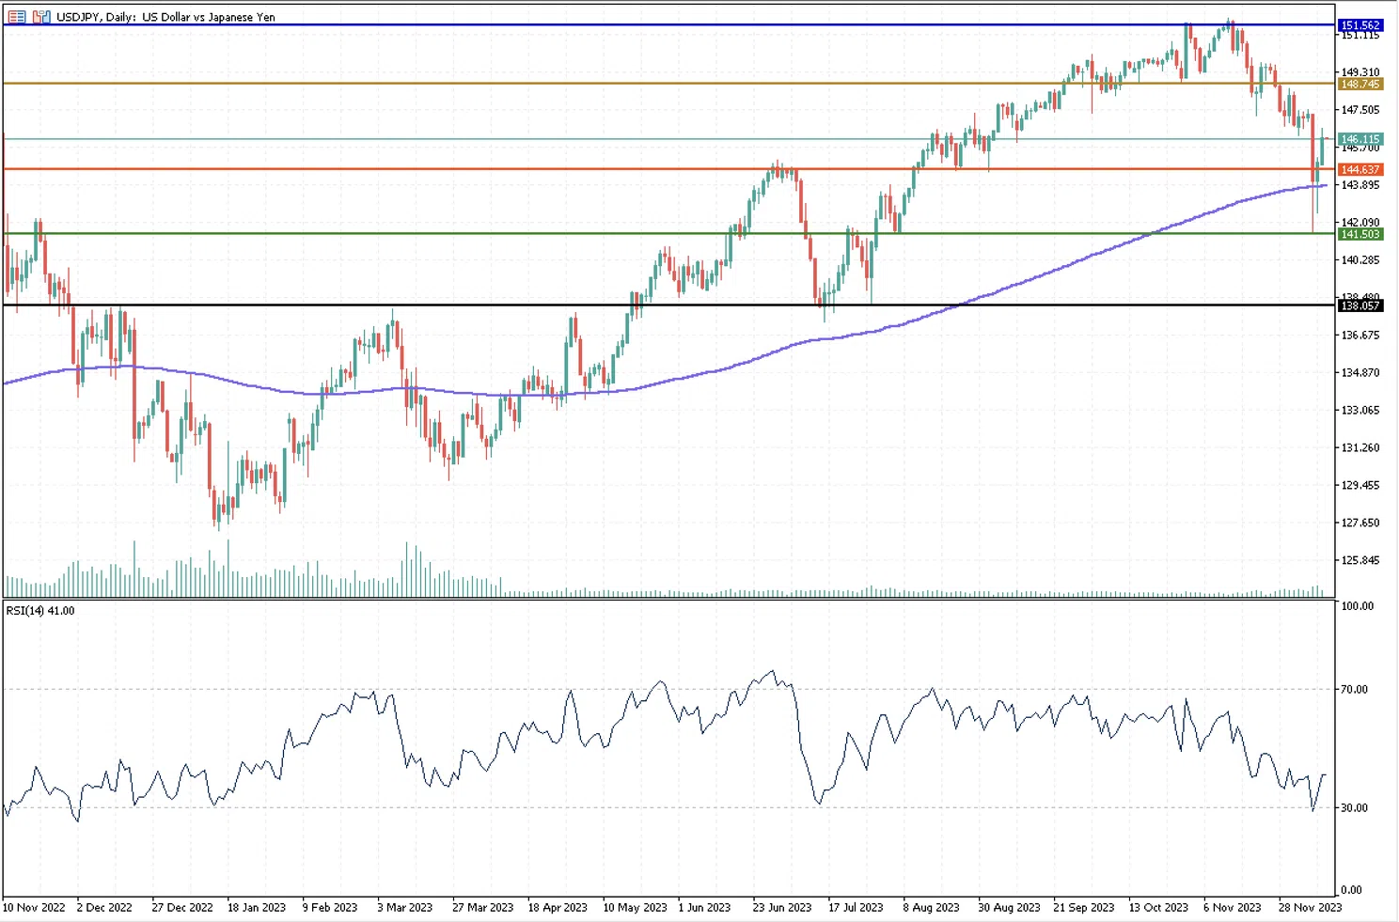Click the teal 146.115 current price tag

pyautogui.click(x=1360, y=139)
